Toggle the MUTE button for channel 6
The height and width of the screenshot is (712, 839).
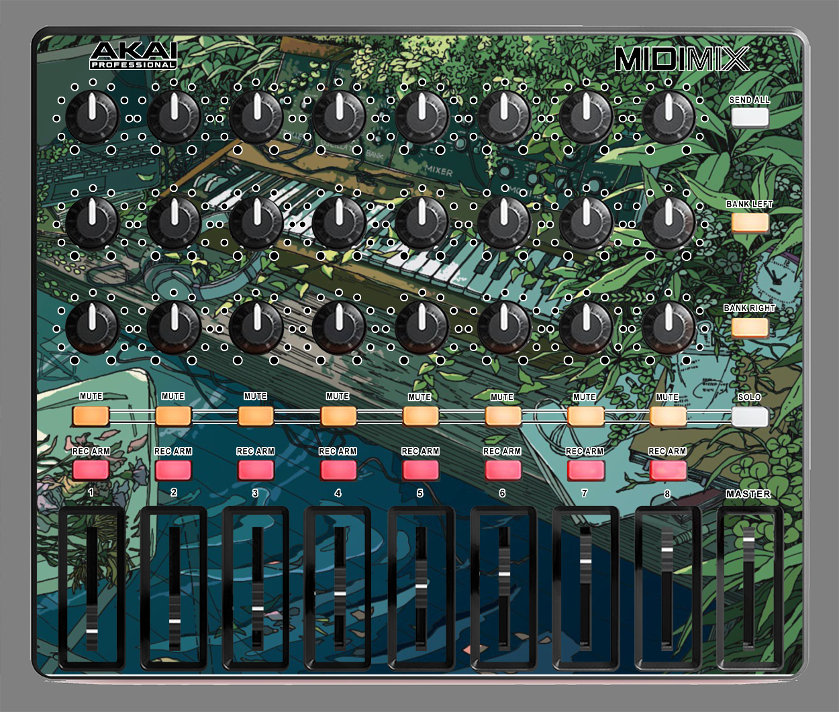pos(503,416)
